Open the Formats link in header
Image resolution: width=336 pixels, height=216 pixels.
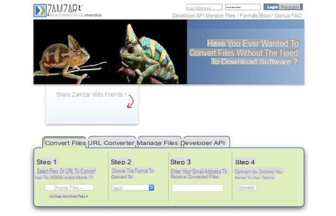249,15
